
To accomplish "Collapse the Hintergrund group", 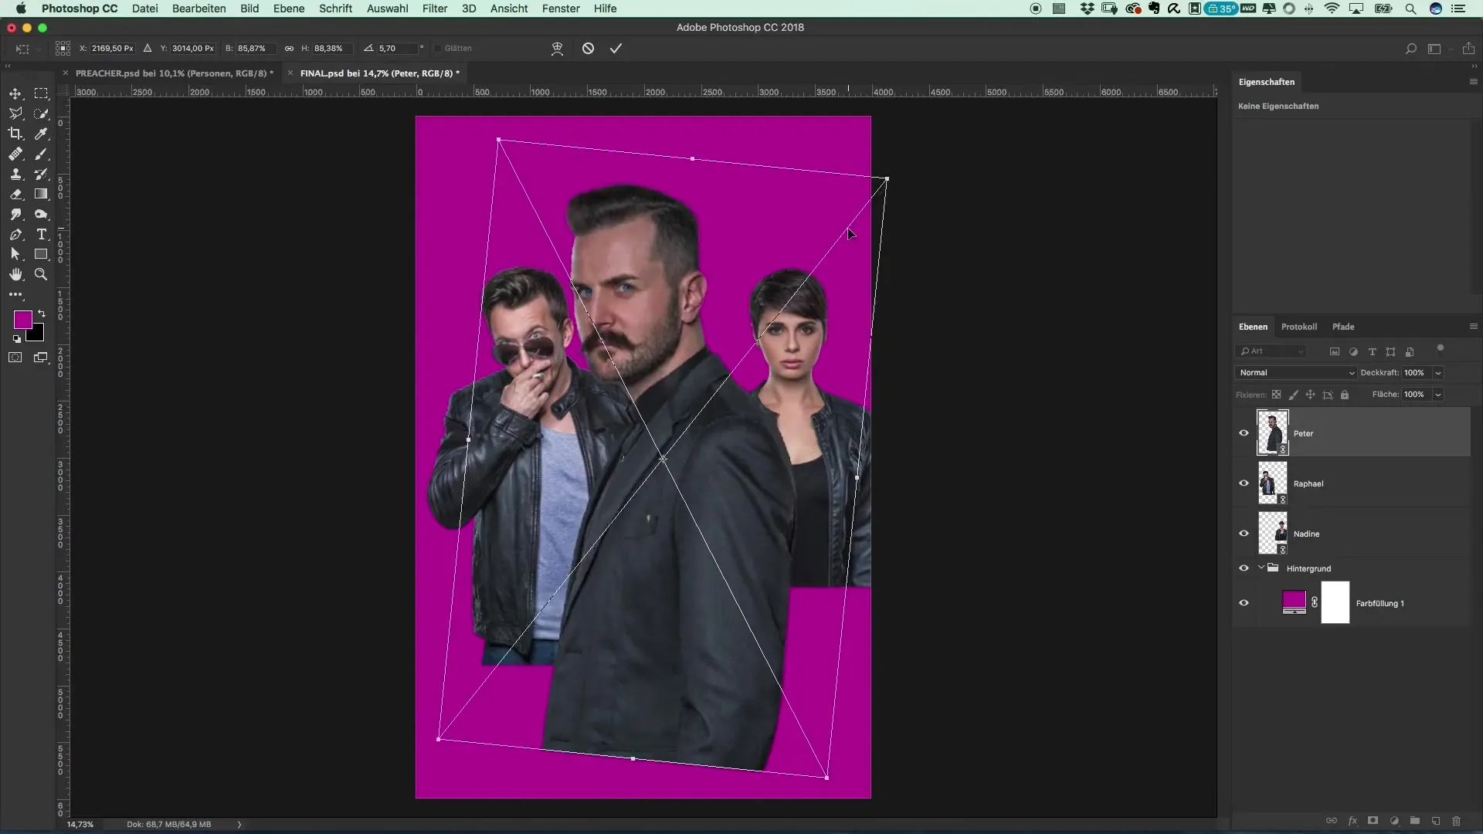I will pos(1261,568).
